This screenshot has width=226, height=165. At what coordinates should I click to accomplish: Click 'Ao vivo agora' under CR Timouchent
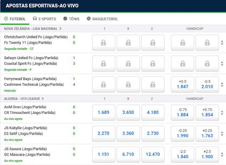[x=13, y=119]
